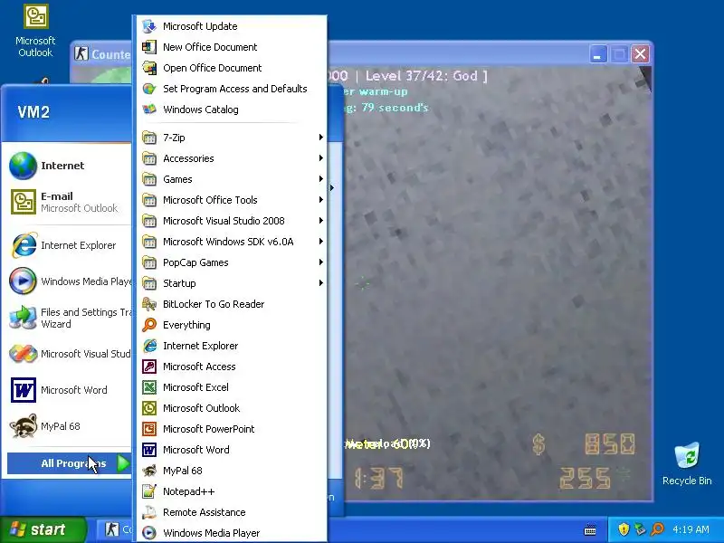Expand Microsoft Windows SDK v6.0A folder

tap(232, 241)
